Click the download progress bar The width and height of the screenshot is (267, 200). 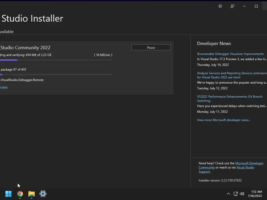56,60
